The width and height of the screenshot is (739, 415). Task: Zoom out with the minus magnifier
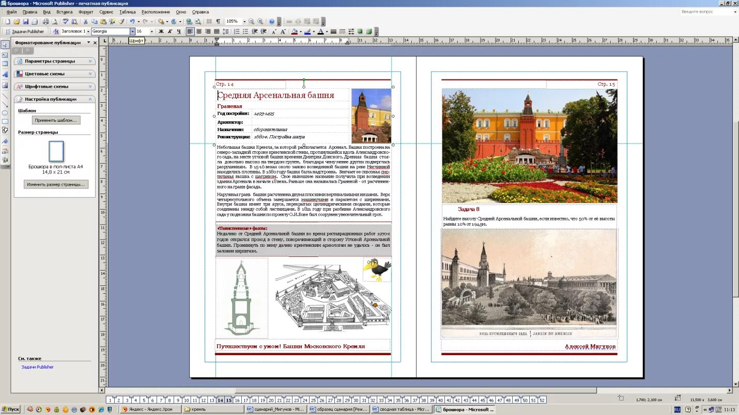[251, 22]
